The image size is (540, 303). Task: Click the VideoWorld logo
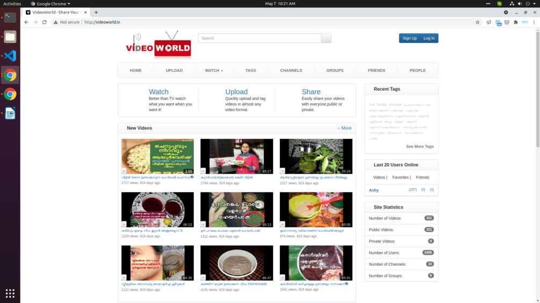point(159,45)
